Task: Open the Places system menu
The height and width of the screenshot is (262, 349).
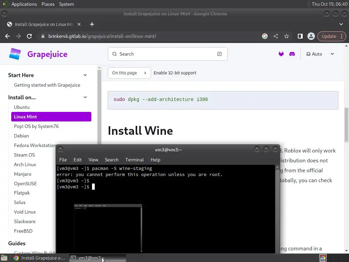Action: [48, 4]
